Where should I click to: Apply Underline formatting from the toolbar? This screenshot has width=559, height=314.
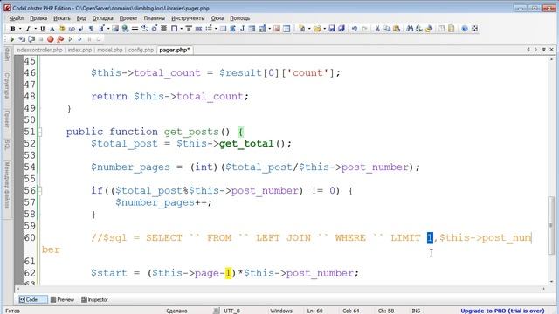[x=43, y=29]
